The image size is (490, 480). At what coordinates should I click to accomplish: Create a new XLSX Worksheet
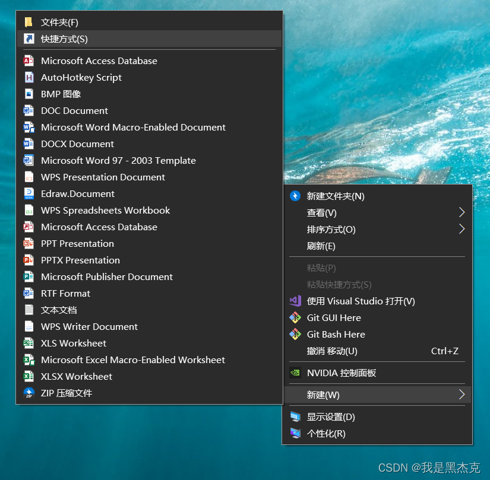coord(149,376)
